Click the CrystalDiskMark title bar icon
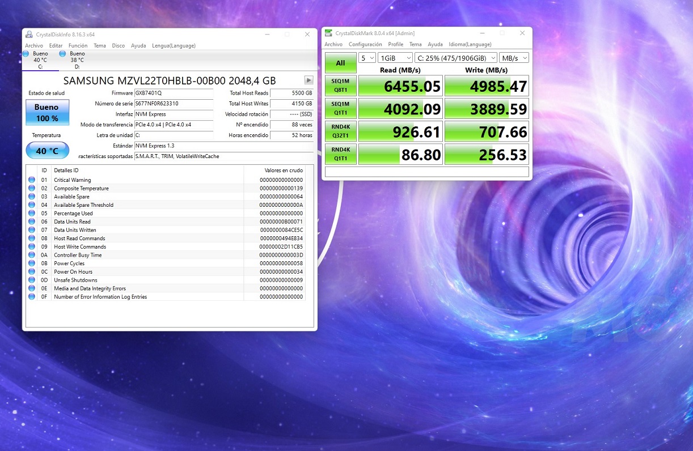 pos(328,33)
